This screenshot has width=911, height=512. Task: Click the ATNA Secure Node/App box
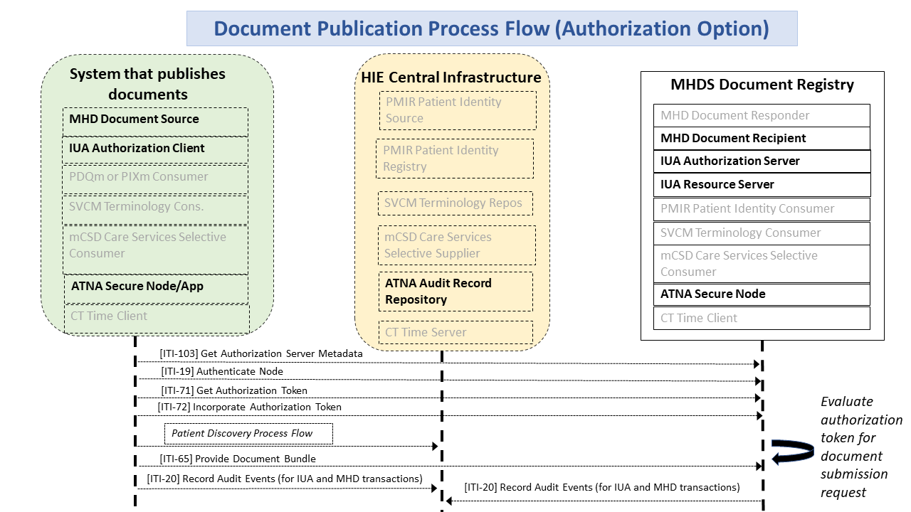point(155,287)
